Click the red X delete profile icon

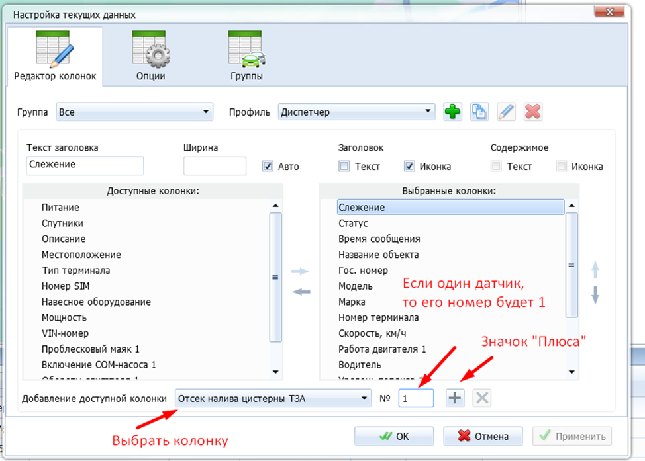[x=532, y=112]
